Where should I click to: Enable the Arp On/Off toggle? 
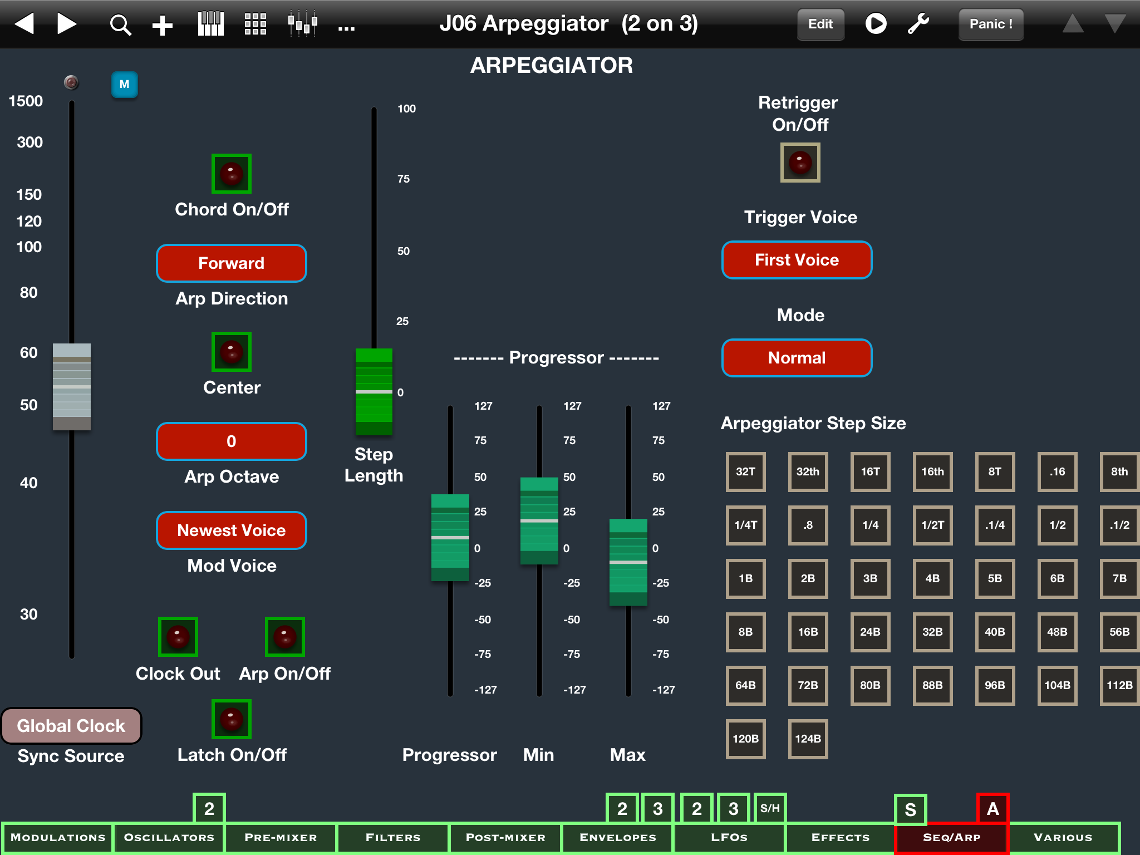[x=285, y=637]
